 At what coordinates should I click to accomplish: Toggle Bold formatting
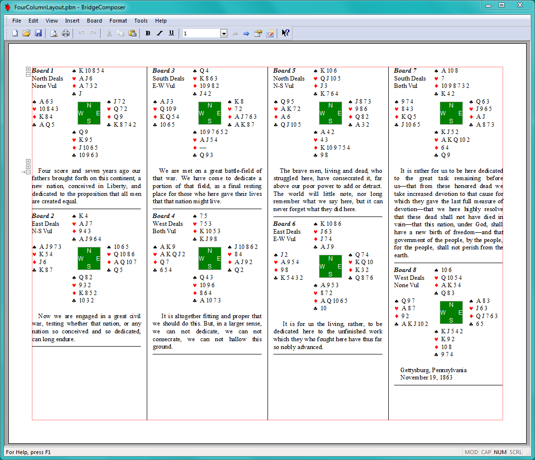click(148, 33)
